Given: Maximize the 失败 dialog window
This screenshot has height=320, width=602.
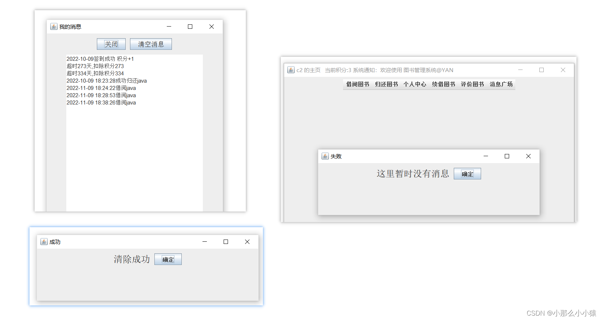Looking at the screenshot, I should coord(507,156).
